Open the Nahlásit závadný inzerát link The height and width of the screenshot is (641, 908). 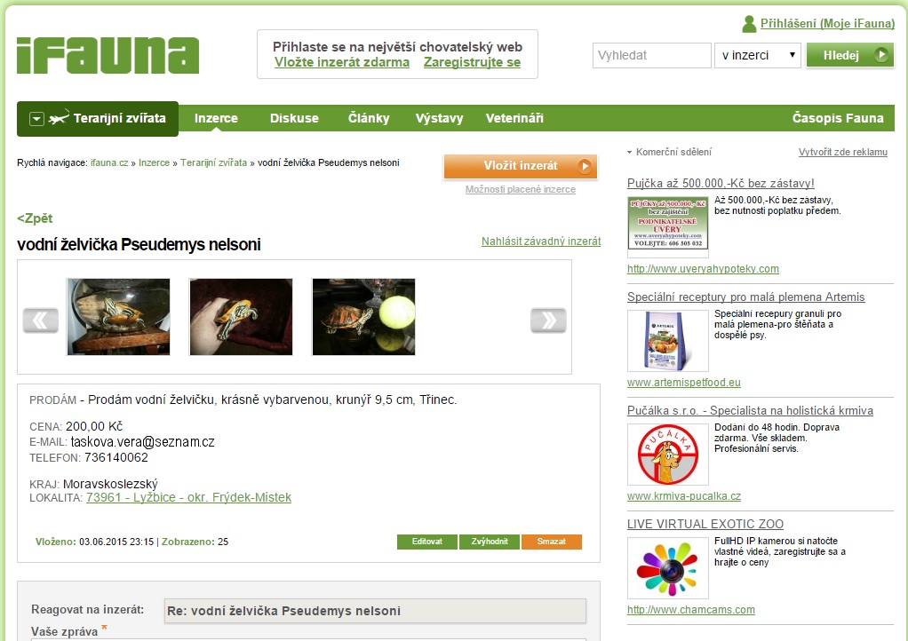541,241
